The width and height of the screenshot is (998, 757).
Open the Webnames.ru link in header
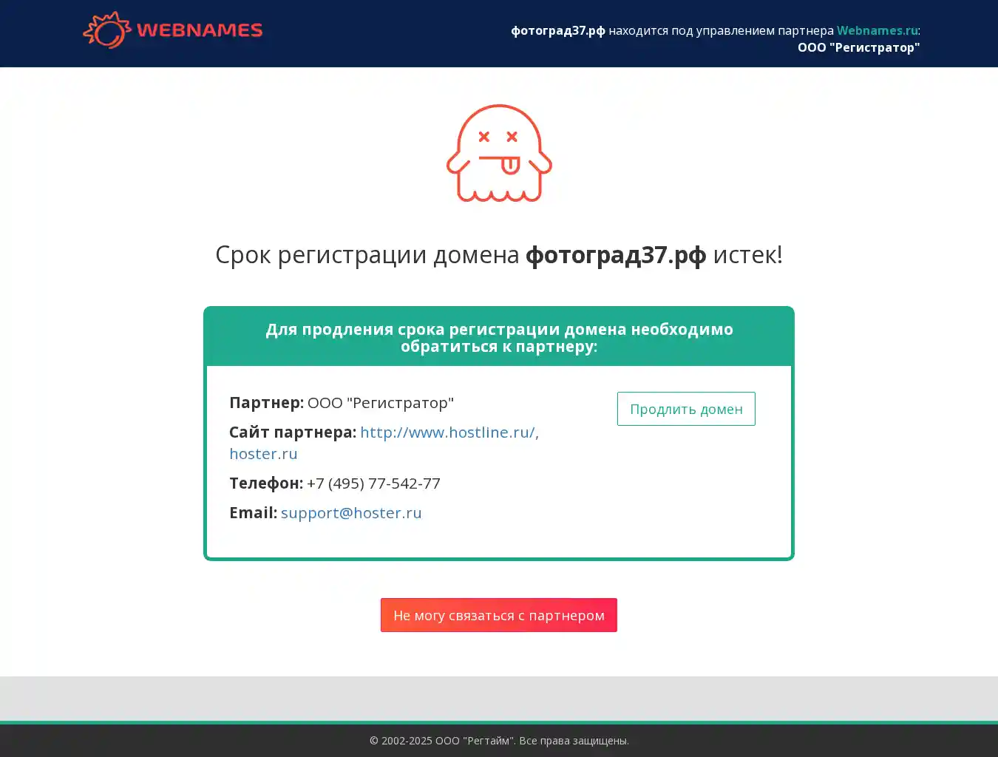(x=877, y=30)
